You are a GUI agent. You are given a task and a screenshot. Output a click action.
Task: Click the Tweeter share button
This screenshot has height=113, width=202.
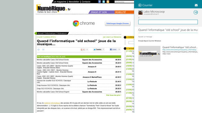click(x=97, y=49)
